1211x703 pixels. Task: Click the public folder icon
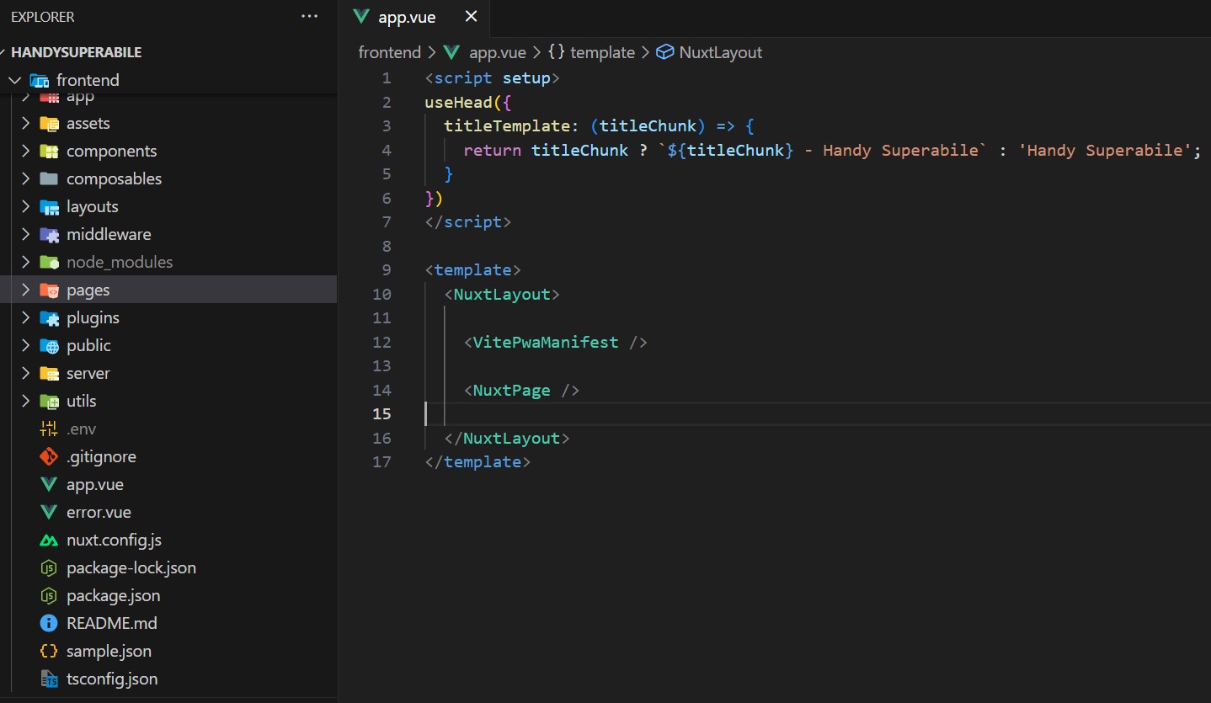click(x=49, y=346)
